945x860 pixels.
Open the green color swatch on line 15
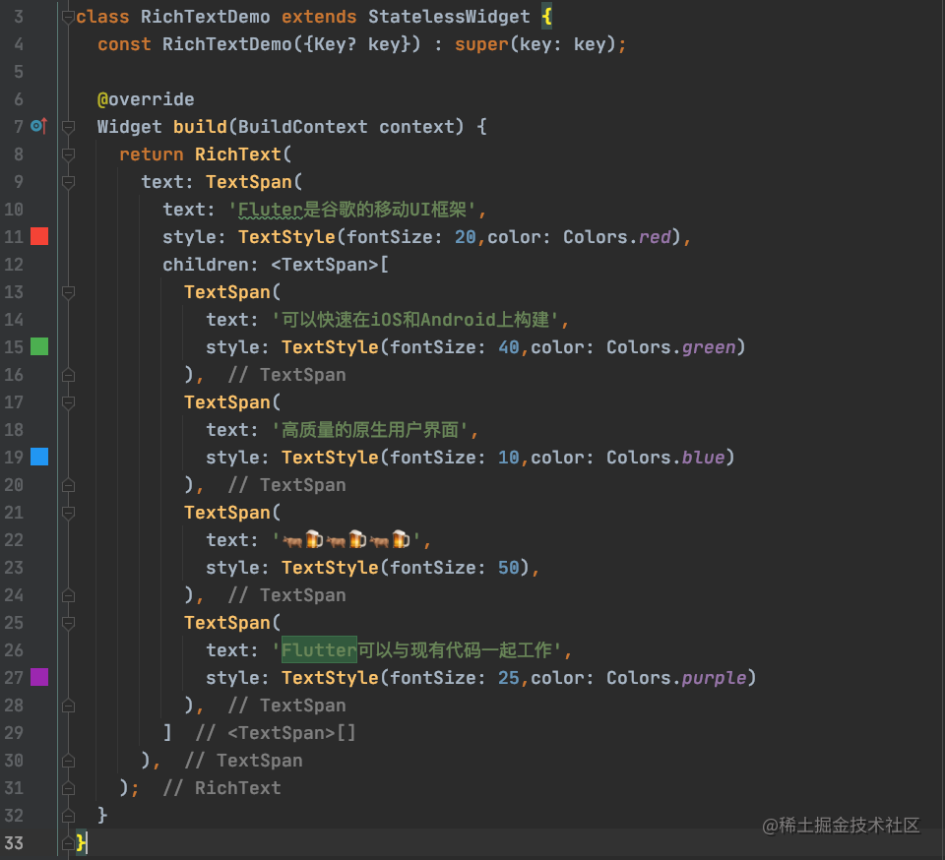click(39, 346)
